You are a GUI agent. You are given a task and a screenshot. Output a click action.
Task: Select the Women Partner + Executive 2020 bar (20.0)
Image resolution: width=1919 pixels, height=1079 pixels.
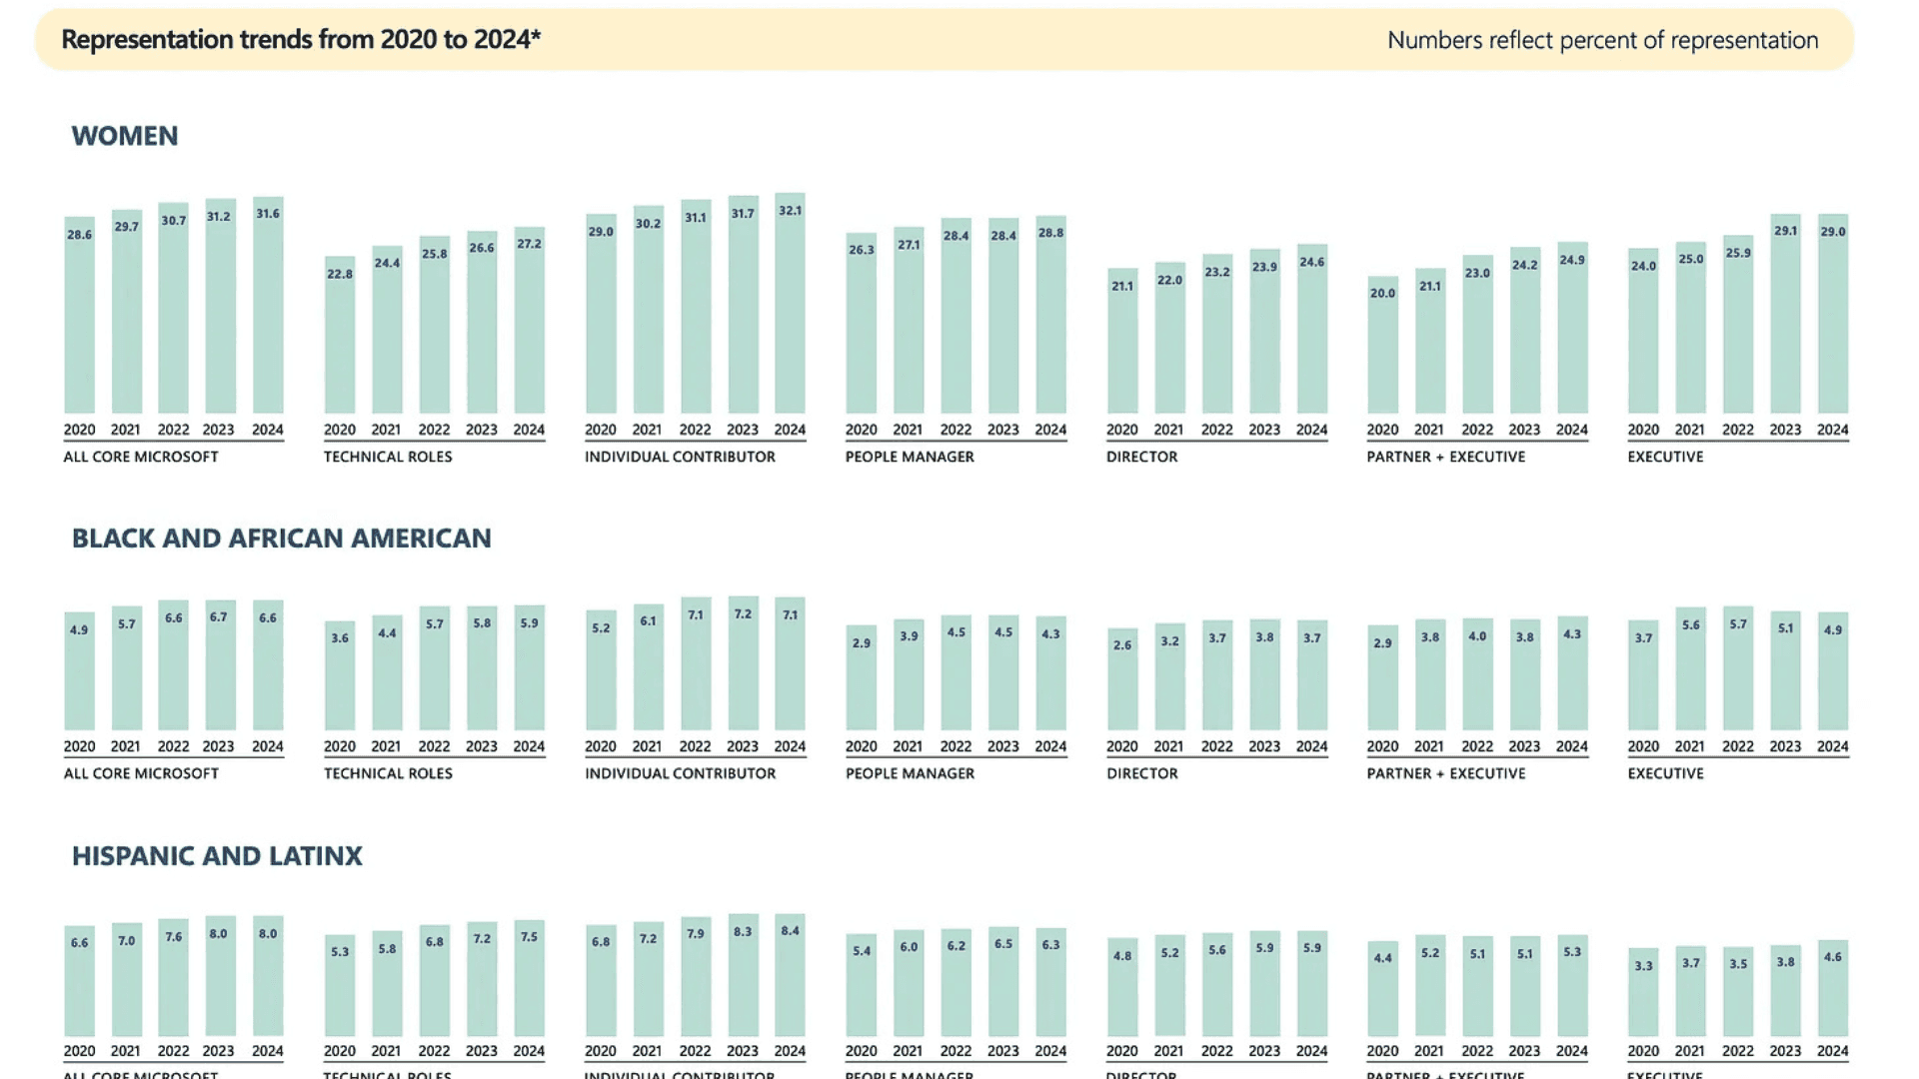tap(1382, 345)
